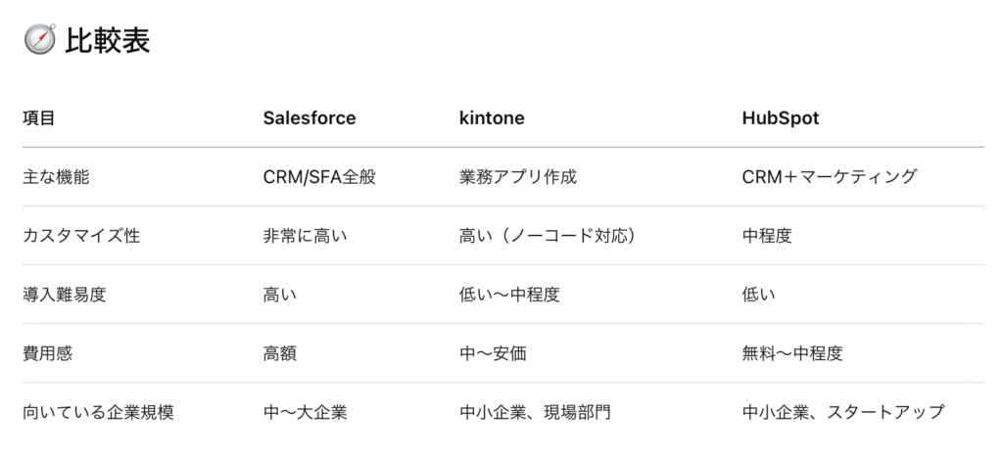This screenshot has width=1003, height=459.
Task: Select the 主な機能 row label
Action: (x=56, y=177)
